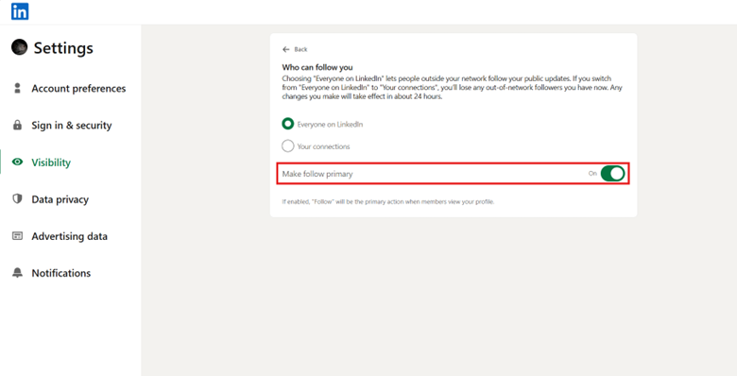Click the Visibility eye icon
The height and width of the screenshot is (376, 737).
click(x=17, y=162)
